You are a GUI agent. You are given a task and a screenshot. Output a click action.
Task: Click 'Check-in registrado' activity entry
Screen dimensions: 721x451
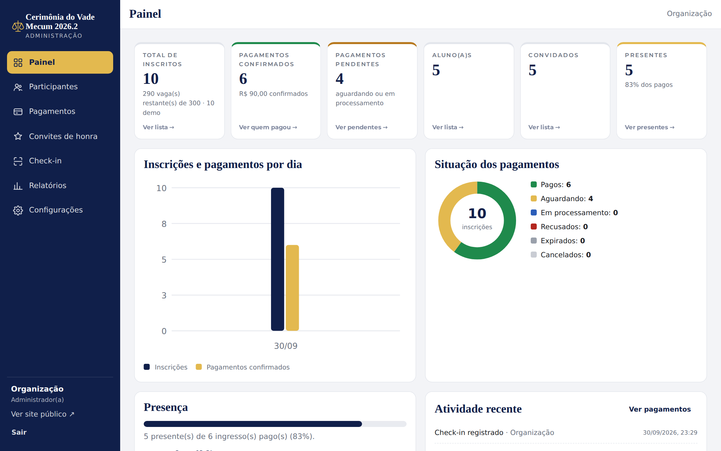pyautogui.click(x=469, y=433)
